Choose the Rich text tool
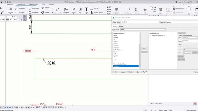This screenshot has height=111, width=198. click(x=94, y=8)
